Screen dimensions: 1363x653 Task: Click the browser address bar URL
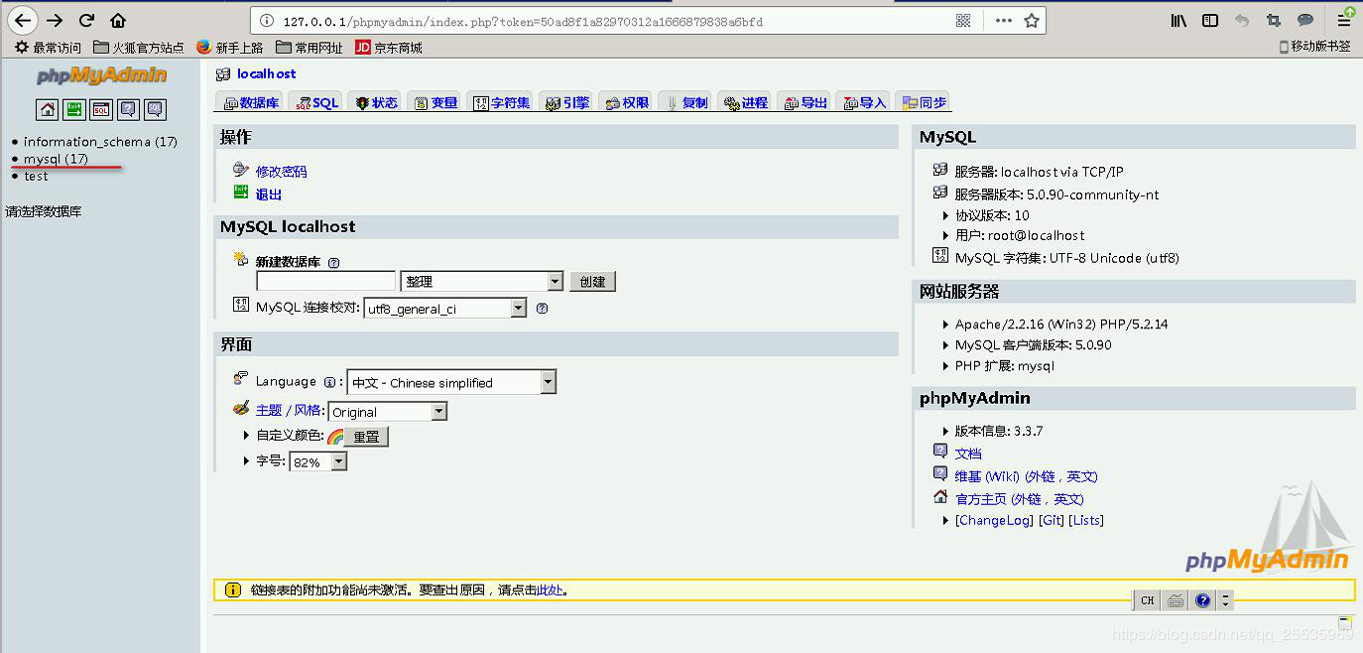pos(523,21)
